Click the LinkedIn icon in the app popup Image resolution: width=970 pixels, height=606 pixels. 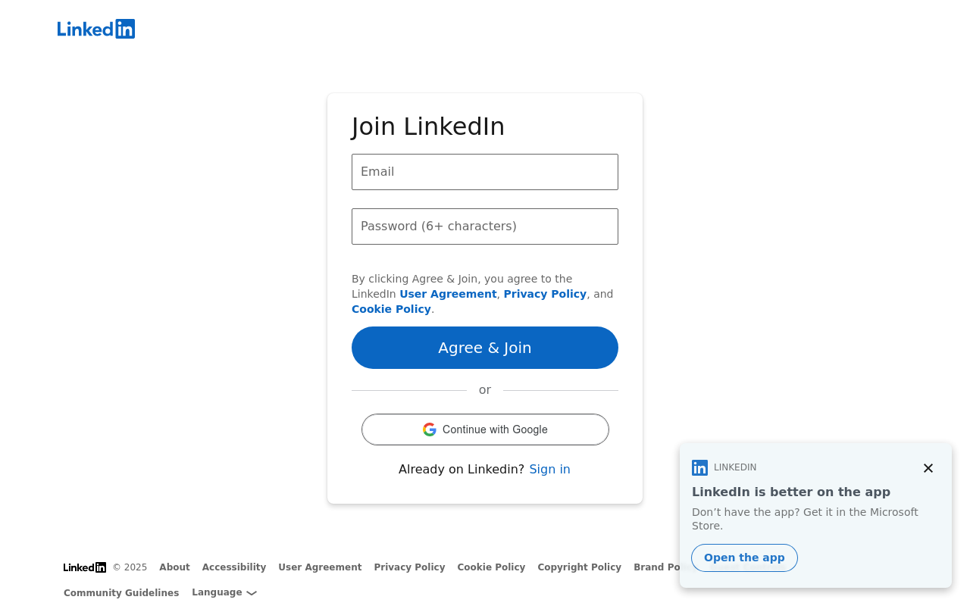coord(699,467)
